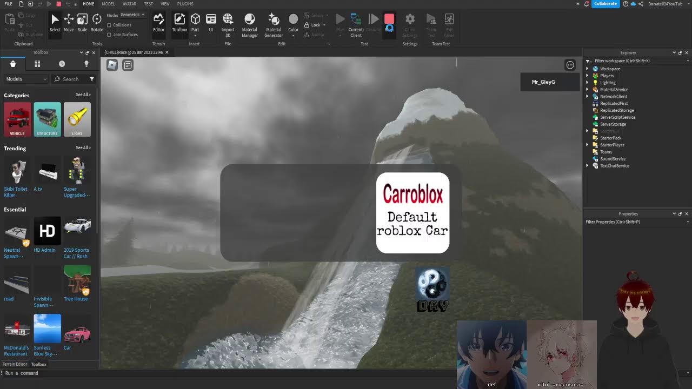Expand the Workspace tree node
The width and height of the screenshot is (692, 389).
(x=588, y=69)
